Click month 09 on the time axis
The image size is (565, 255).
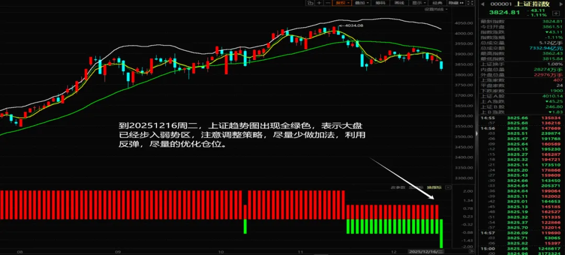[117, 251]
